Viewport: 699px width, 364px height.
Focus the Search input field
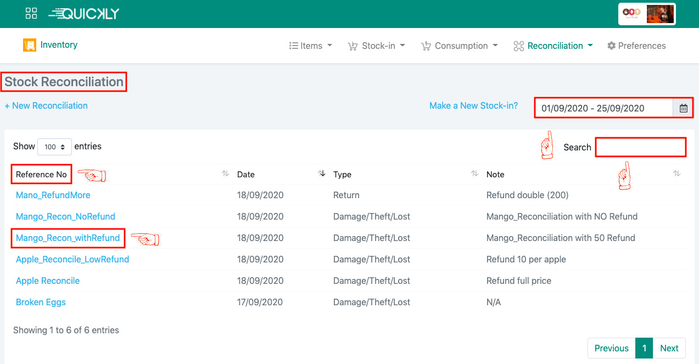(x=641, y=147)
